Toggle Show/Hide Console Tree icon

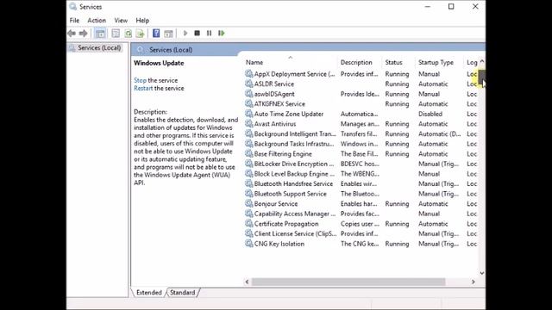click(x=100, y=34)
